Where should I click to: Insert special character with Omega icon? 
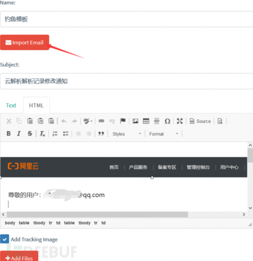pos(168,121)
